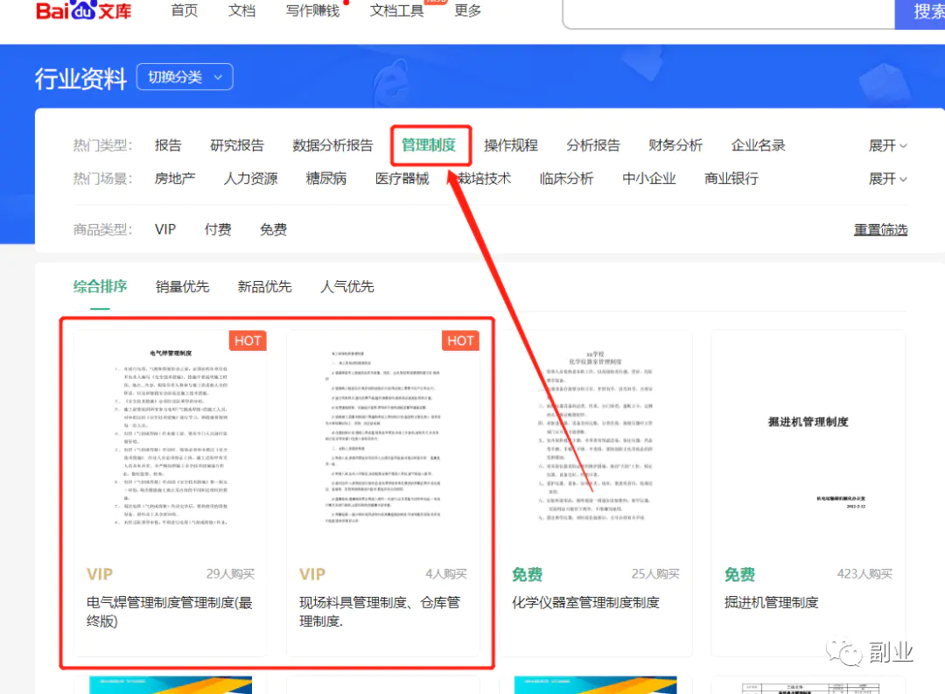Expand the 热门类型 row with 展开
This screenshot has height=694, width=945.
tap(887, 145)
